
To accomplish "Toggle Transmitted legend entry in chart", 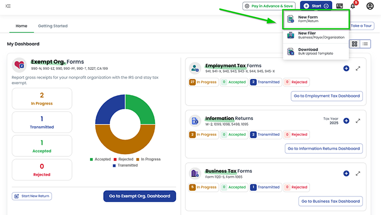I will coord(125,165).
